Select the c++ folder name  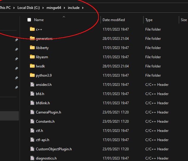[x=39, y=29]
